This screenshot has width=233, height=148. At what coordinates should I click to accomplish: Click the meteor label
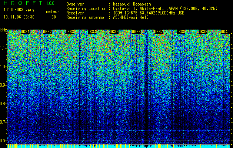tap(53, 11)
